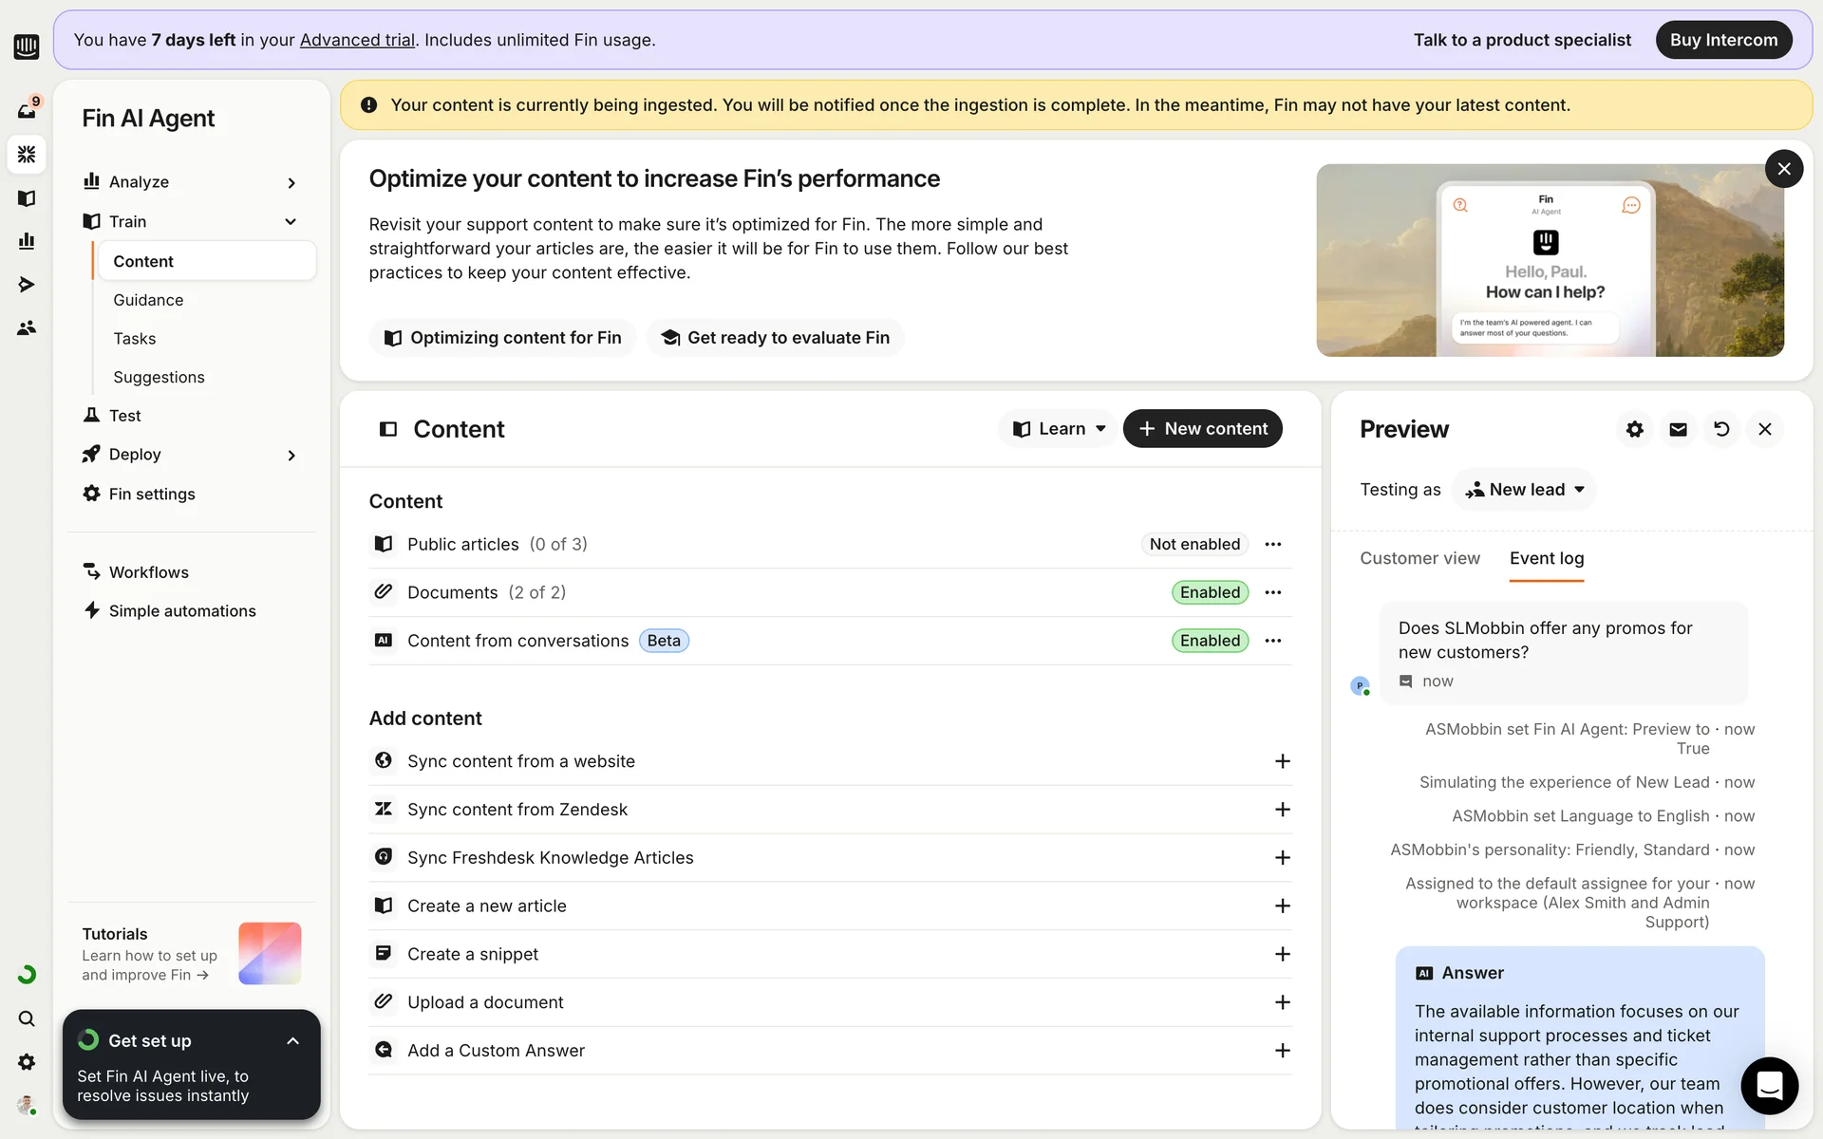The height and width of the screenshot is (1139, 1823).
Task: Click the search icon in left rail
Action: point(27,1018)
